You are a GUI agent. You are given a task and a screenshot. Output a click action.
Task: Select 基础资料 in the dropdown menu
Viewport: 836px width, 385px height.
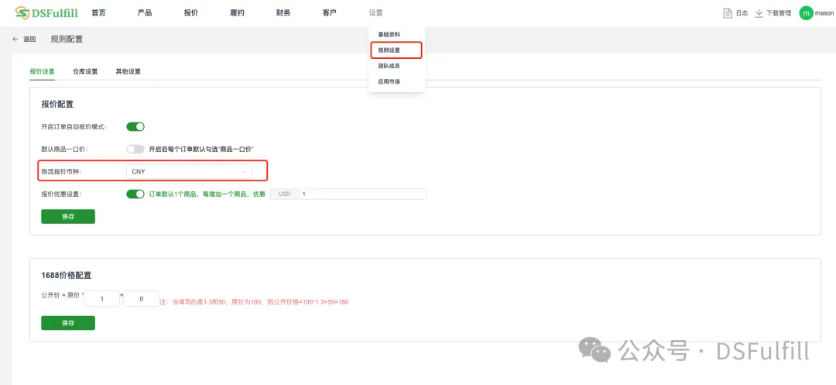[x=389, y=35]
